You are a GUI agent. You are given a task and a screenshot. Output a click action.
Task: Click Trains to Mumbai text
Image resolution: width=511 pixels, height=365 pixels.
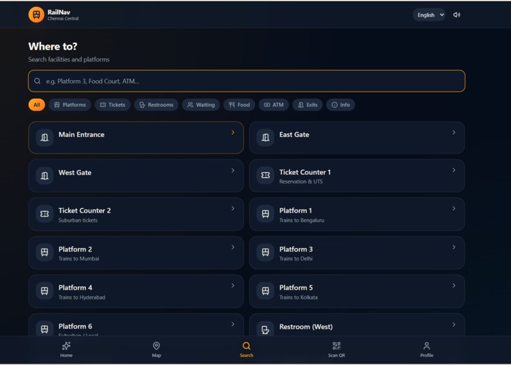click(x=79, y=259)
